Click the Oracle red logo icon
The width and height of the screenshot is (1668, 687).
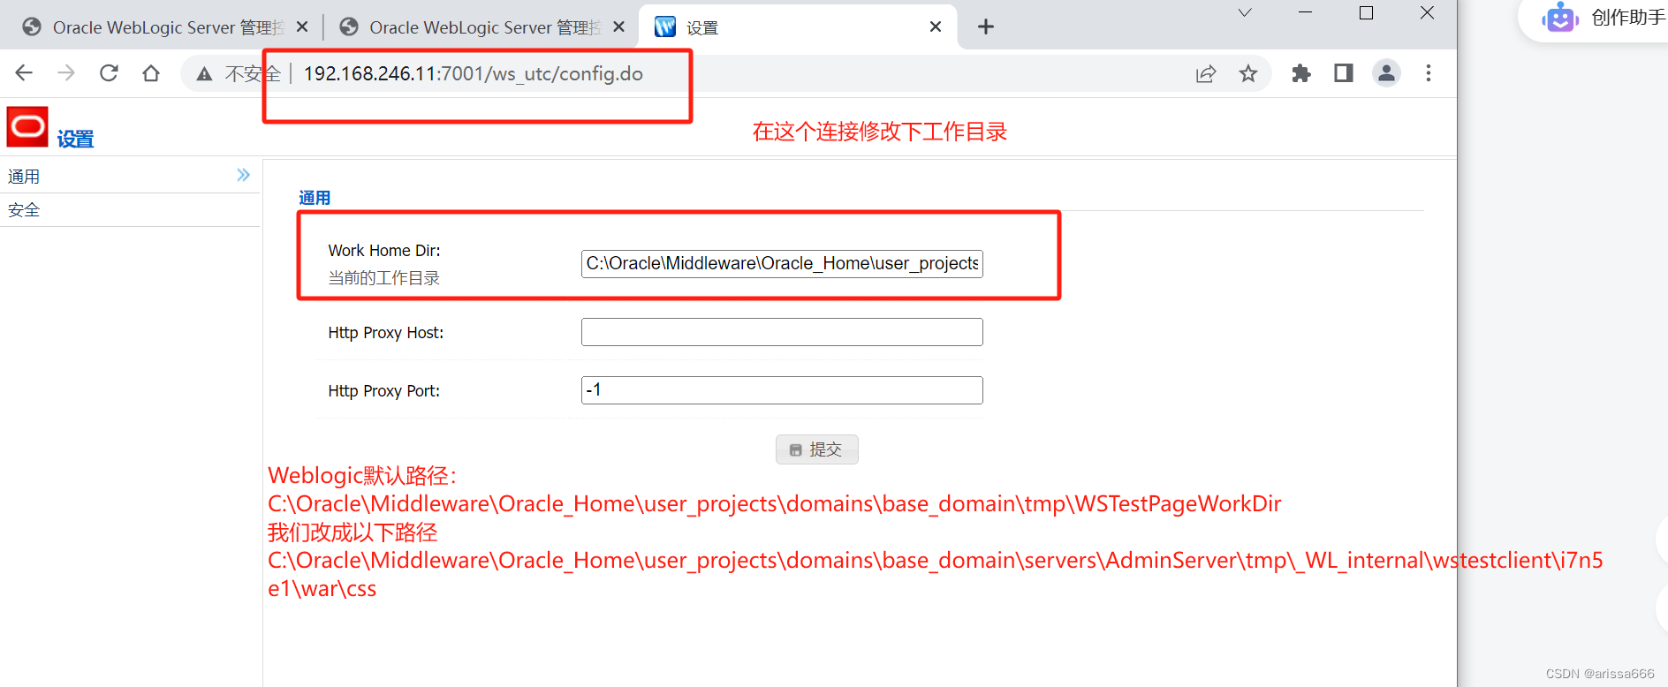coord(27,127)
